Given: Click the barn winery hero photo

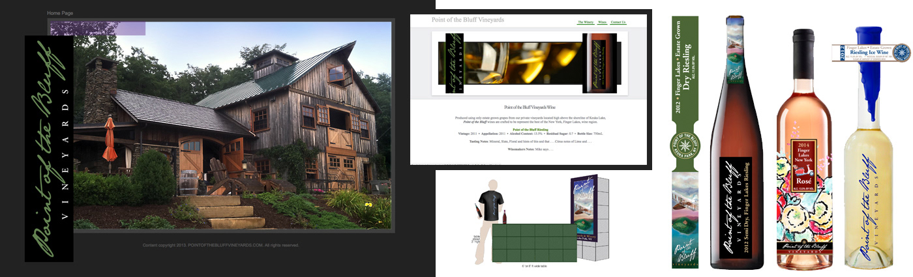Looking at the screenshot, I should coord(222,125).
